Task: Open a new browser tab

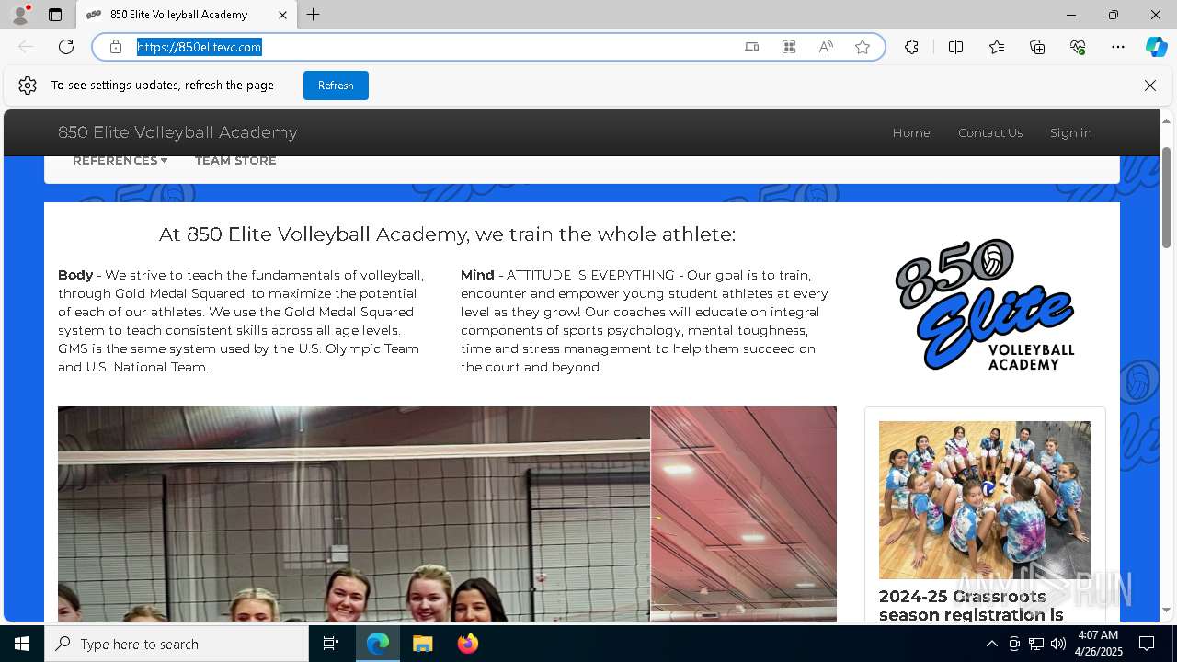Action: point(314,15)
